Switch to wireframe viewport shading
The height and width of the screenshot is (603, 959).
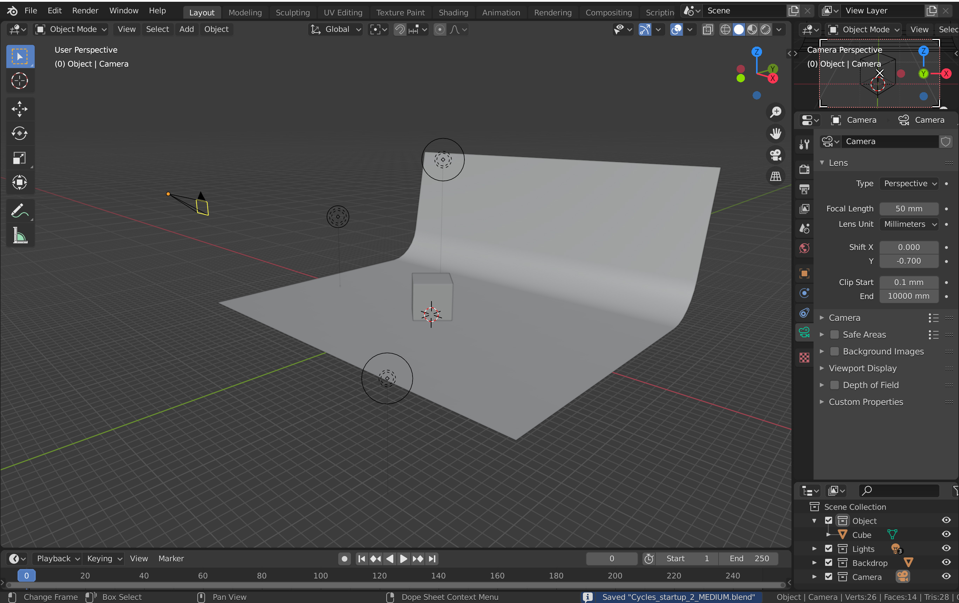[x=725, y=29]
